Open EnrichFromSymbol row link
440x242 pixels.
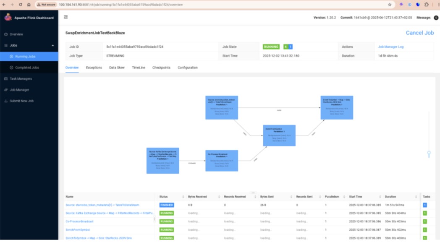pyautogui.click(x=78, y=230)
